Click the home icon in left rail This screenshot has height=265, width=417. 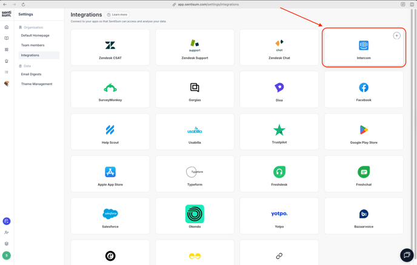pyautogui.click(x=7, y=27)
